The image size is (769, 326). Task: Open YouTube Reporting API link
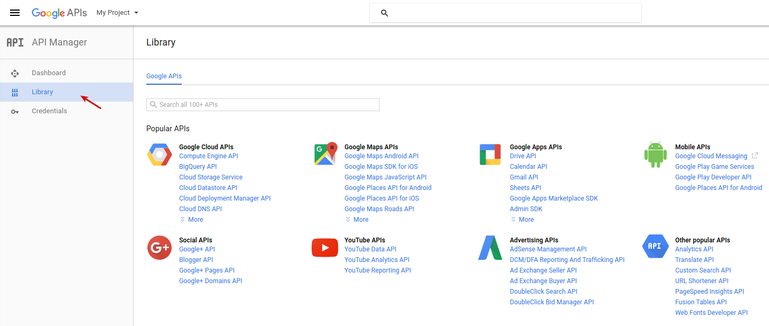tap(378, 270)
